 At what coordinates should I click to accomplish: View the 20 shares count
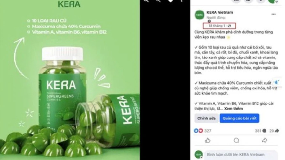tap(274, 131)
